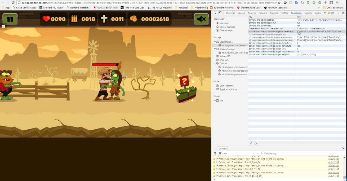Viewport: 347px width, 181px height.
Task: Click the console vertical scrollbar thumb
Action: [344, 177]
